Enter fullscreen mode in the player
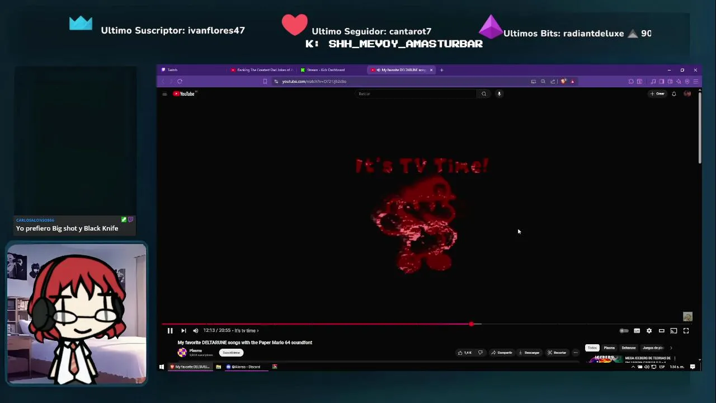The image size is (716, 403). tap(686, 331)
